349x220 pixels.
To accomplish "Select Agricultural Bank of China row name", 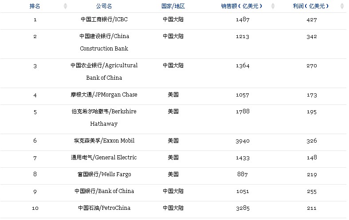I will [x=104, y=71].
